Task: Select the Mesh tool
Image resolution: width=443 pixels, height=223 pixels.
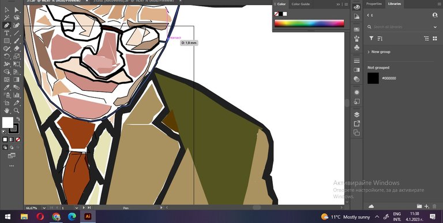Action: 7,80
